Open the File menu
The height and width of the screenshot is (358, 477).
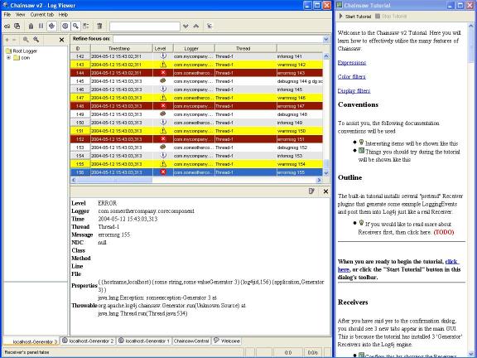pyautogui.click(x=7, y=15)
